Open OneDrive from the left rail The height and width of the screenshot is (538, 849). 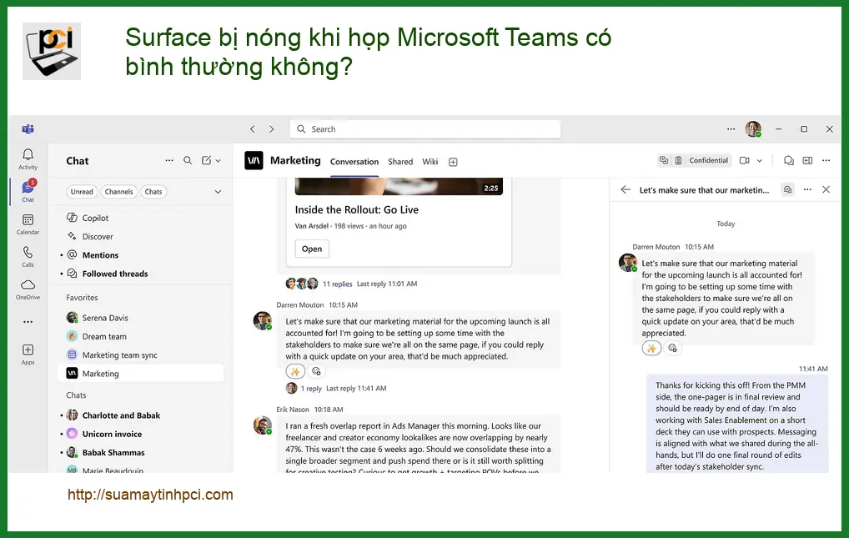click(28, 289)
